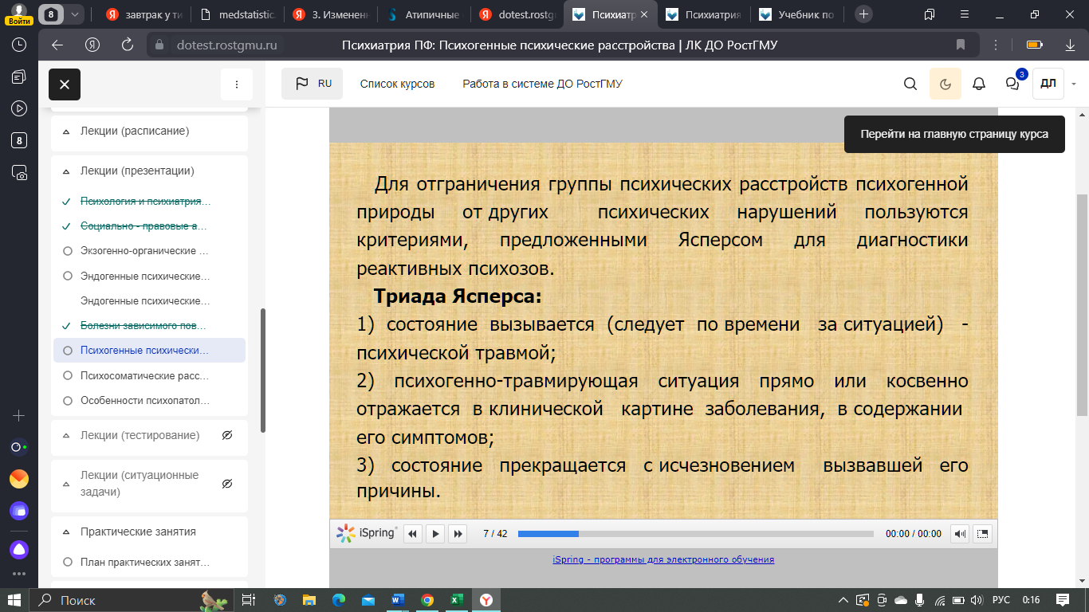This screenshot has width=1089, height=612.
Task: Open the notifications bell
Action: pos(979,84)
